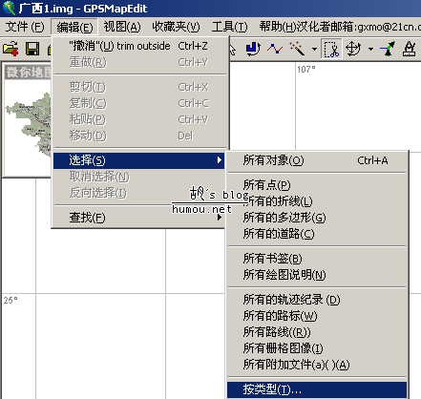Click the open/add map file icon
Image resolution: width=421 pixels, height=399 pixels.
point(11,49)
